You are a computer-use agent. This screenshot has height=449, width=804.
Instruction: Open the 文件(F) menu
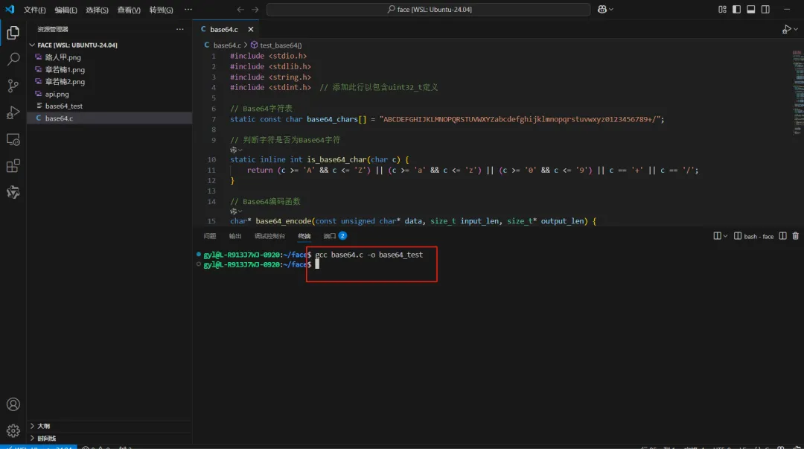click(x=34, y=10)
